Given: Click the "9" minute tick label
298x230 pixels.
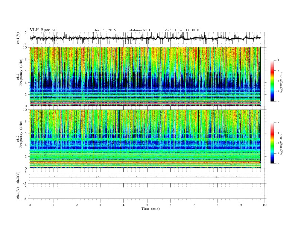Looking at the screenshot, I should click(x=241, y=205).
